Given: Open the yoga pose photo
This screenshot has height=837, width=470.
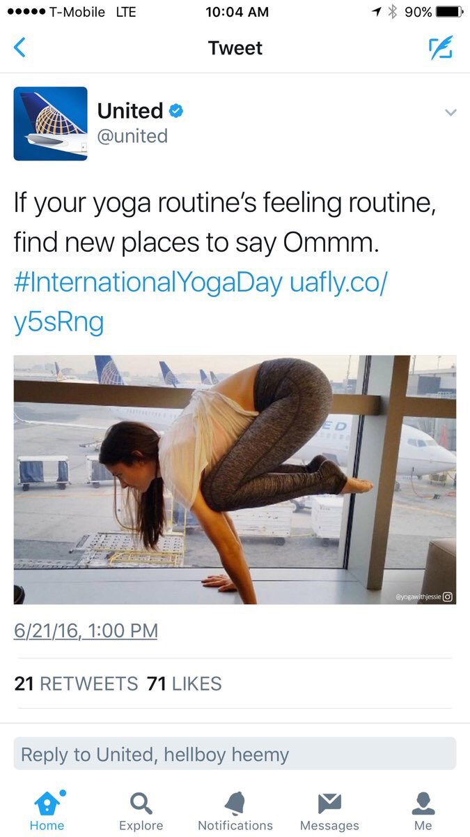Looking at the screenshot, I should coord(235,480).
